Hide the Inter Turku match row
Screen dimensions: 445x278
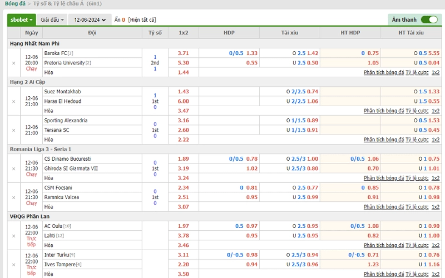[x=13, y=265]
